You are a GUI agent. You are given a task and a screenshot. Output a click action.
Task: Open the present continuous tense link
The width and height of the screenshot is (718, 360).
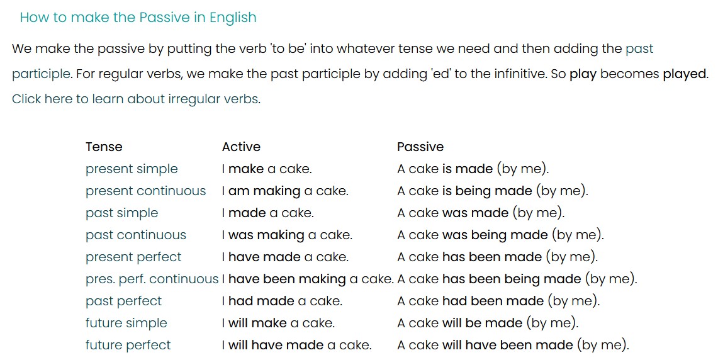[x=145, y=191]
